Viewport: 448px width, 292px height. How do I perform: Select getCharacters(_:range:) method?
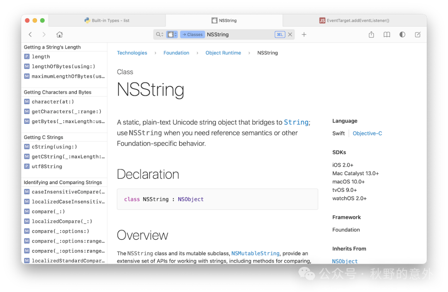point(64,112)
